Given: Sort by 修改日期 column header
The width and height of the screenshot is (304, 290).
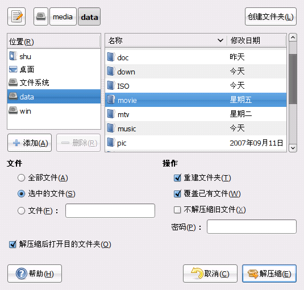Looking at the screenshot, I should (256, 40).
